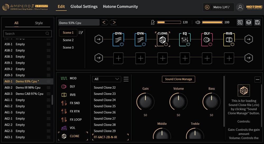Open the user account icon
The height and width of the screenshot is (144, 264).
[240, 7]
